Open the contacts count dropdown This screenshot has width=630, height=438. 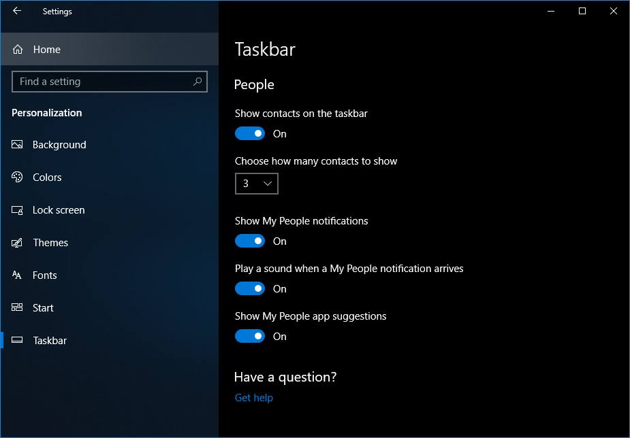tap(257, 184)
